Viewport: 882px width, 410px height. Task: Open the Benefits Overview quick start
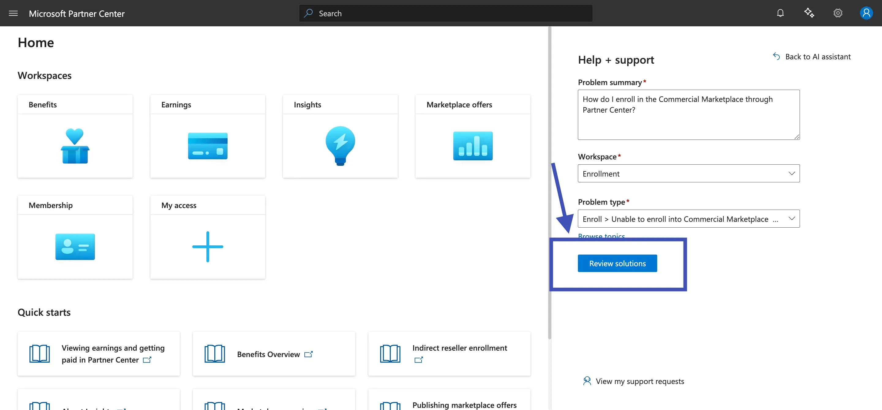(274, 354)
